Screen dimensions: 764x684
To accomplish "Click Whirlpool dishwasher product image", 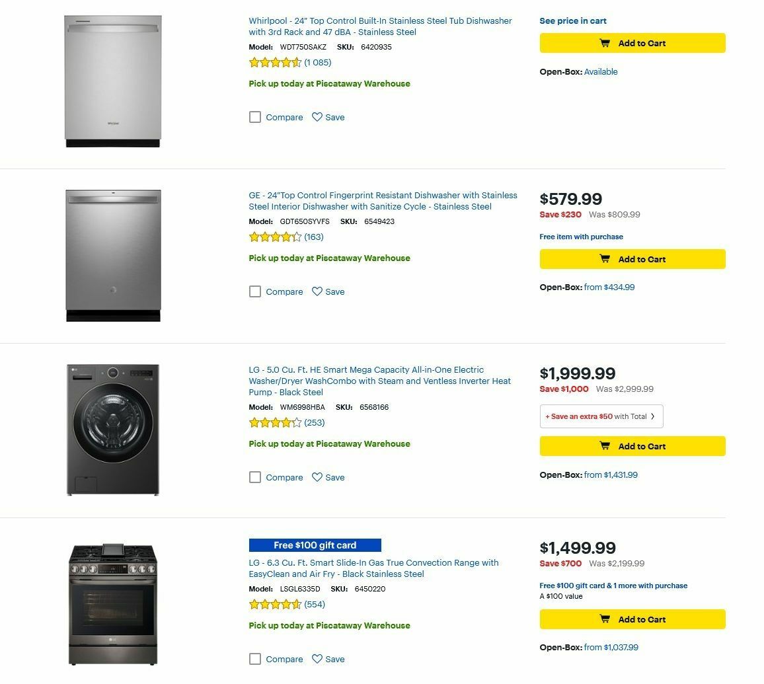I will [x=113, y=79].
